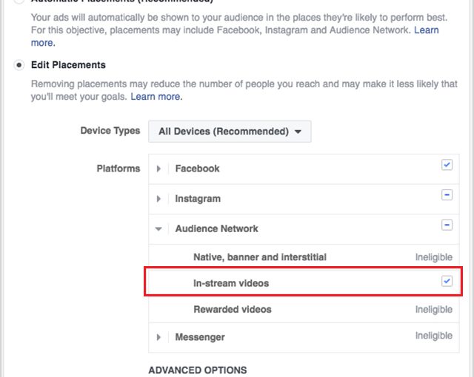The image size is (474, 377).
Task: Click the Facebook platform label
Action: pos(198,169)
